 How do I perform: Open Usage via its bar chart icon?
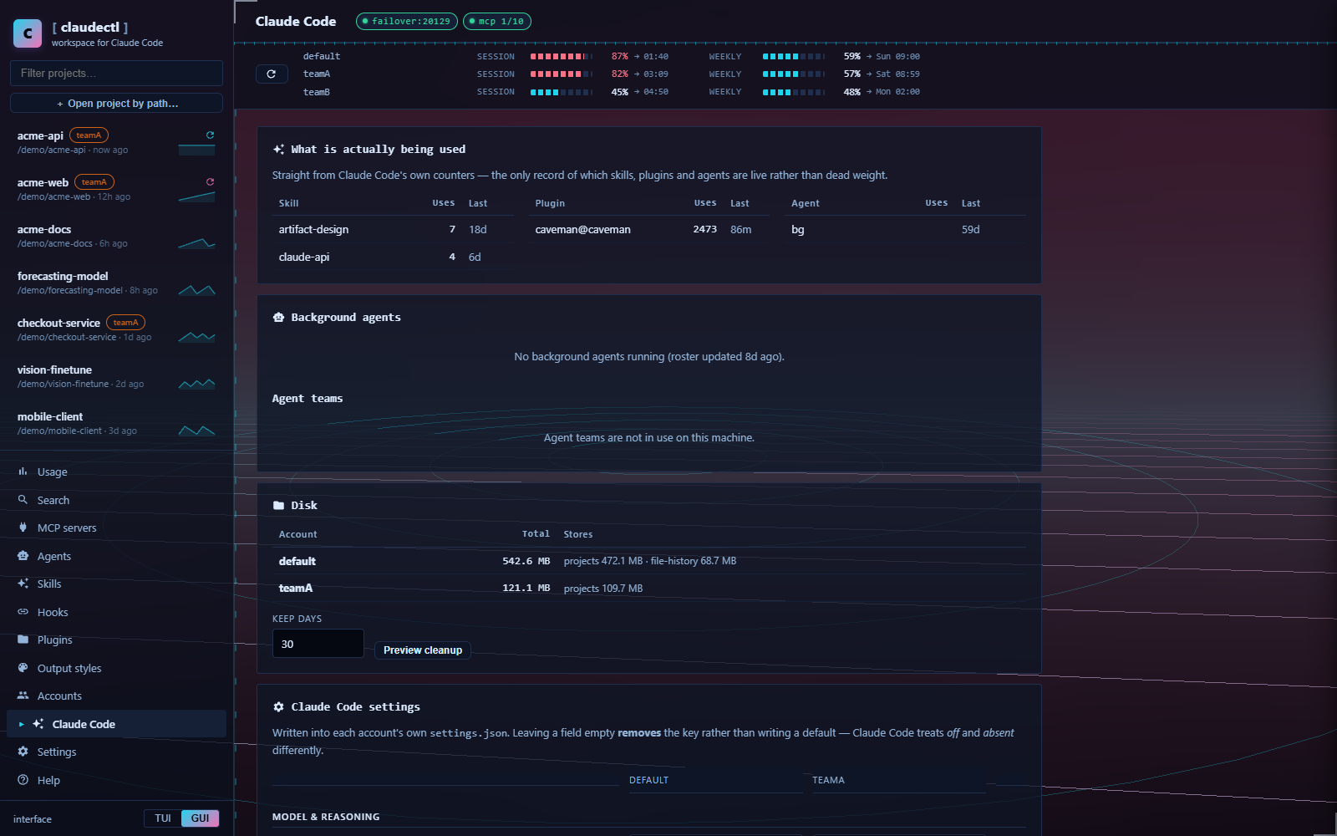[23, 472]
